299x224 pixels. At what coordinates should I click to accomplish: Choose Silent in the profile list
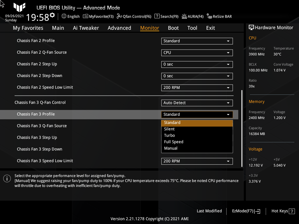click(x=197, y=129)
